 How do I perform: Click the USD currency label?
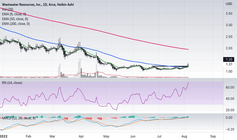[x=229, y=4]
